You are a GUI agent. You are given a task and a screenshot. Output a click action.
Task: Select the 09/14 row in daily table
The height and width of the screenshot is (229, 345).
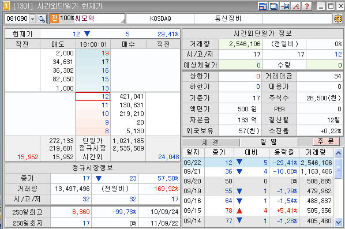point(257,221)
